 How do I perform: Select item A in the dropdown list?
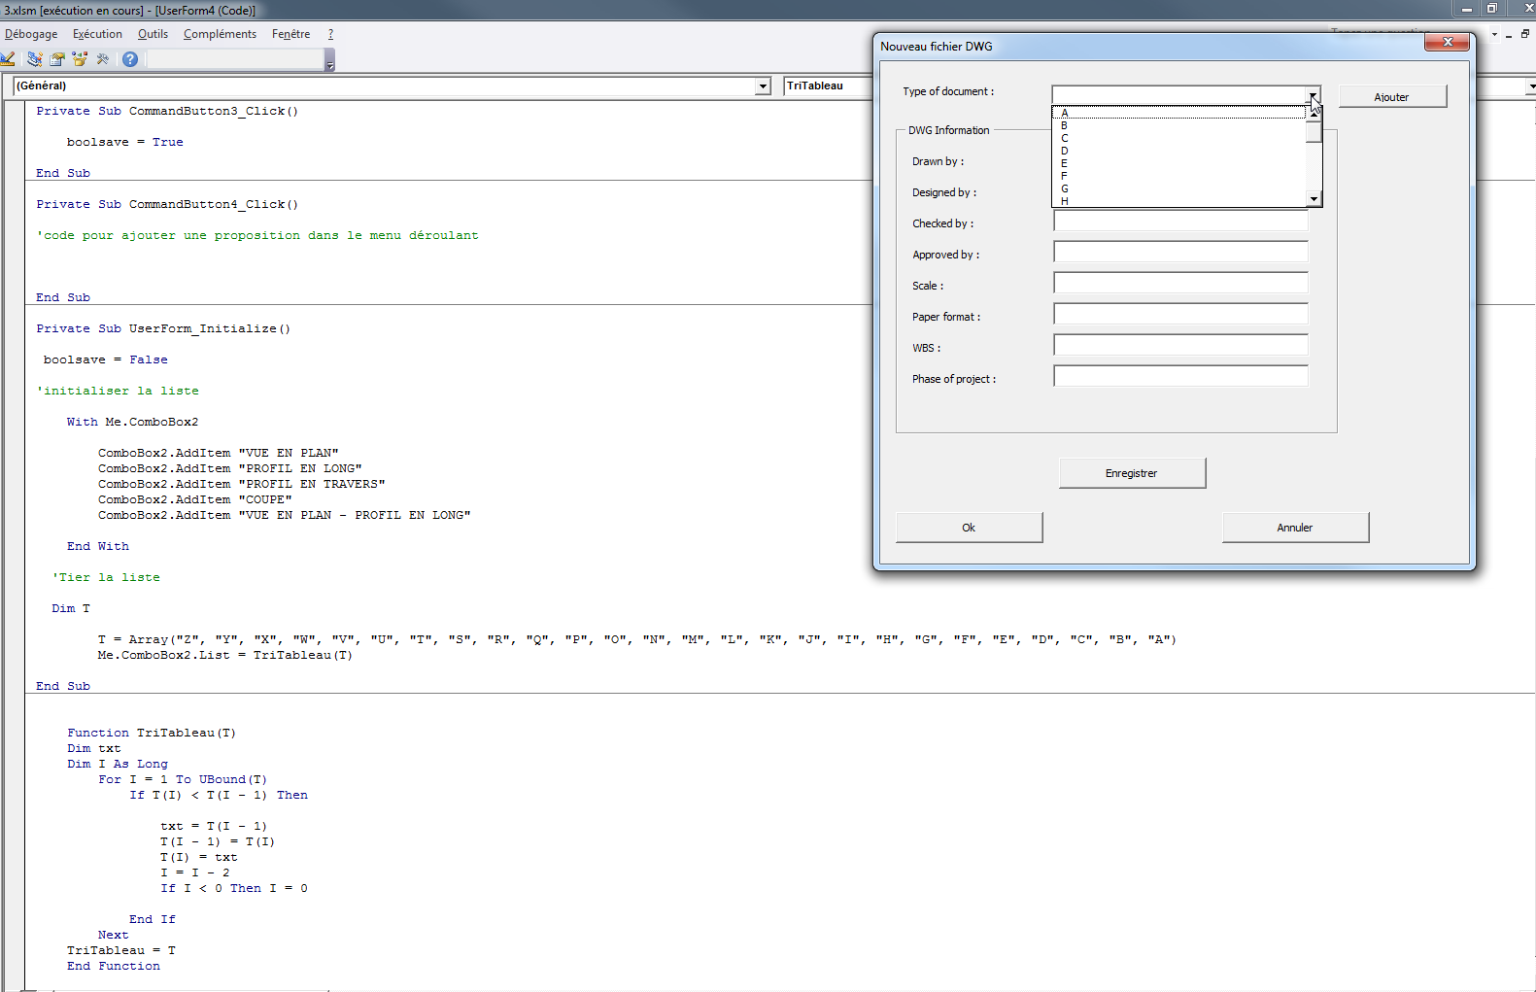(1179, 113)
